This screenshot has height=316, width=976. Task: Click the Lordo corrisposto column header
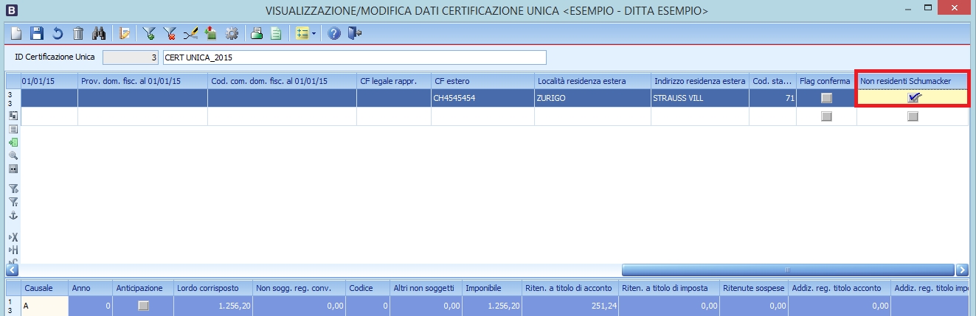pos(212,287)
